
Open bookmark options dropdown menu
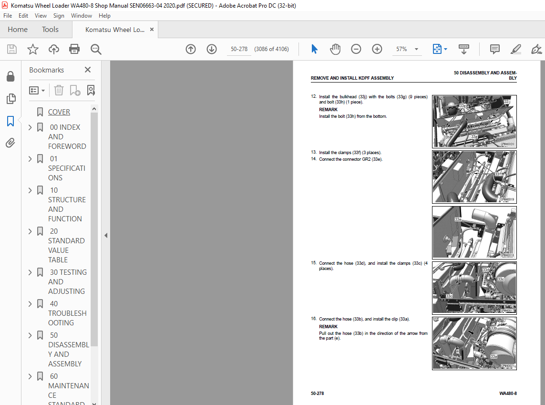(37, 90)
